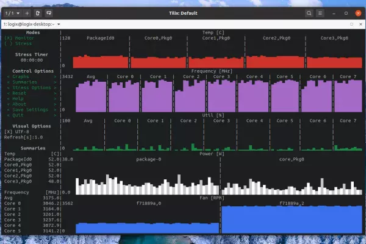366x244 pixels.
Task: Click the Core 7 frequency graph label
Action: coord(348,77)
